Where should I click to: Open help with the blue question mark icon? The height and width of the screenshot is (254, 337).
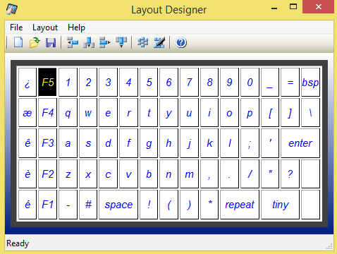[x=181, y=42]
